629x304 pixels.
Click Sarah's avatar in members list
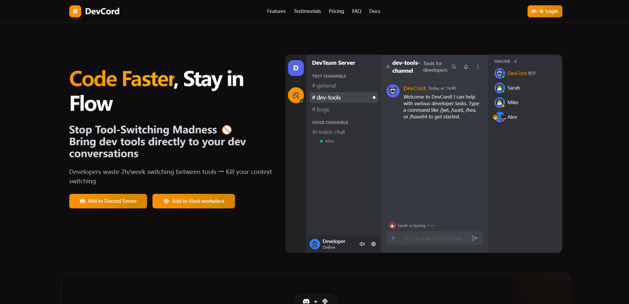coord(500,88)
